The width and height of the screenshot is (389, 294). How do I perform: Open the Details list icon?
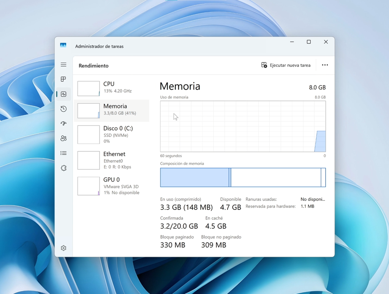point(63,153)
